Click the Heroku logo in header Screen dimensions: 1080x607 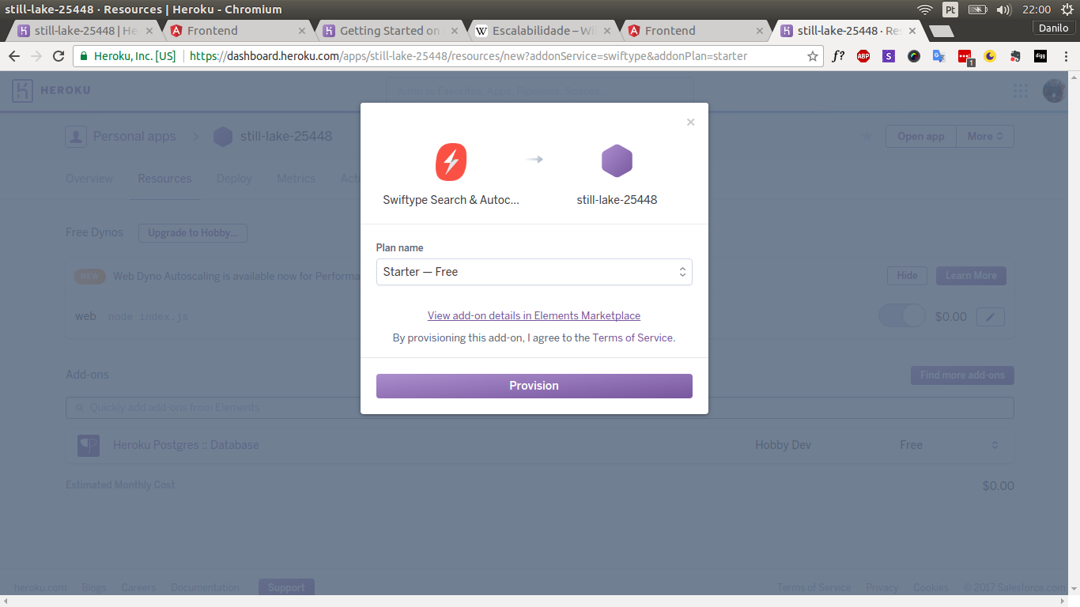(x=51, y=90)
